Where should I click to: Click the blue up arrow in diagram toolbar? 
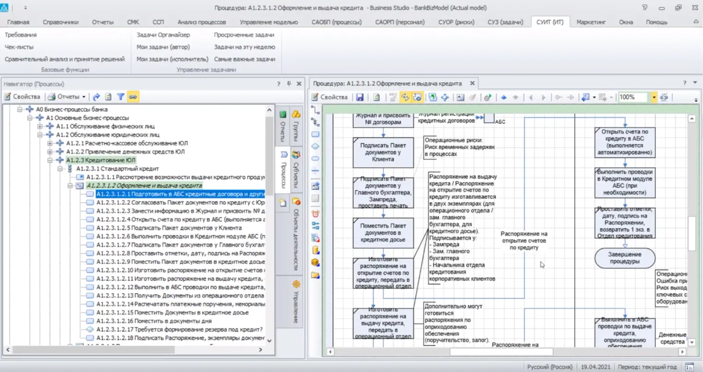coord(504,97)
